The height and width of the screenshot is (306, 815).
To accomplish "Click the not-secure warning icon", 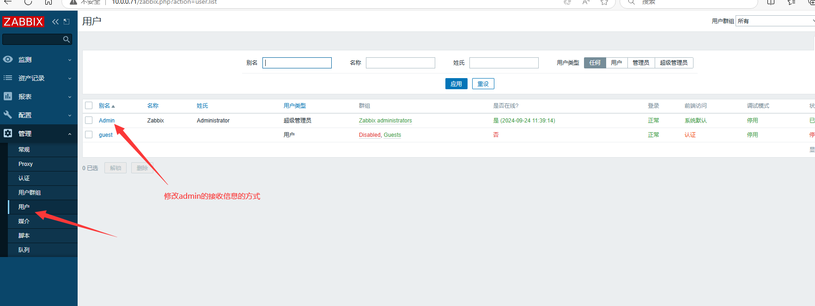I will point(73,2).
